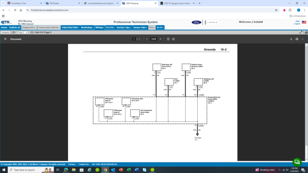Click the PDF page number field
This screenshot has height=173, width=308.
coord(134,39)
